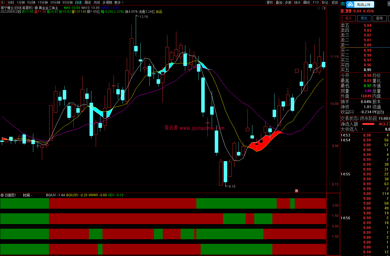Click the diamond icon above the chart
This screenshot has width=390, height=256.
[319, 8]
